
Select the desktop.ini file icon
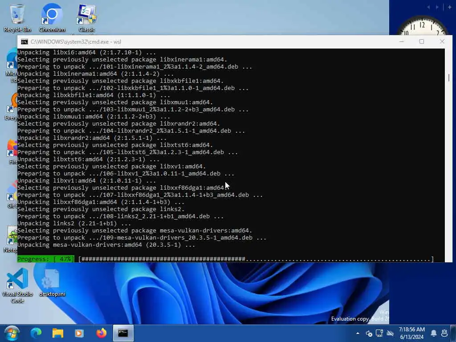tap(52, 283)
